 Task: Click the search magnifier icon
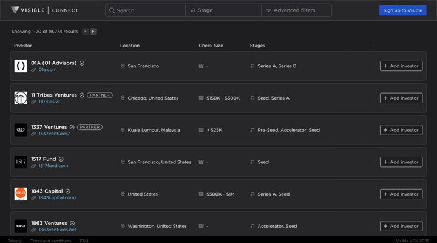[112, 10]
